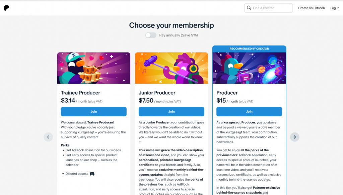Join the Trainee Producer tier
This screenshot has width=343, height=195.
tap(94, 112)
